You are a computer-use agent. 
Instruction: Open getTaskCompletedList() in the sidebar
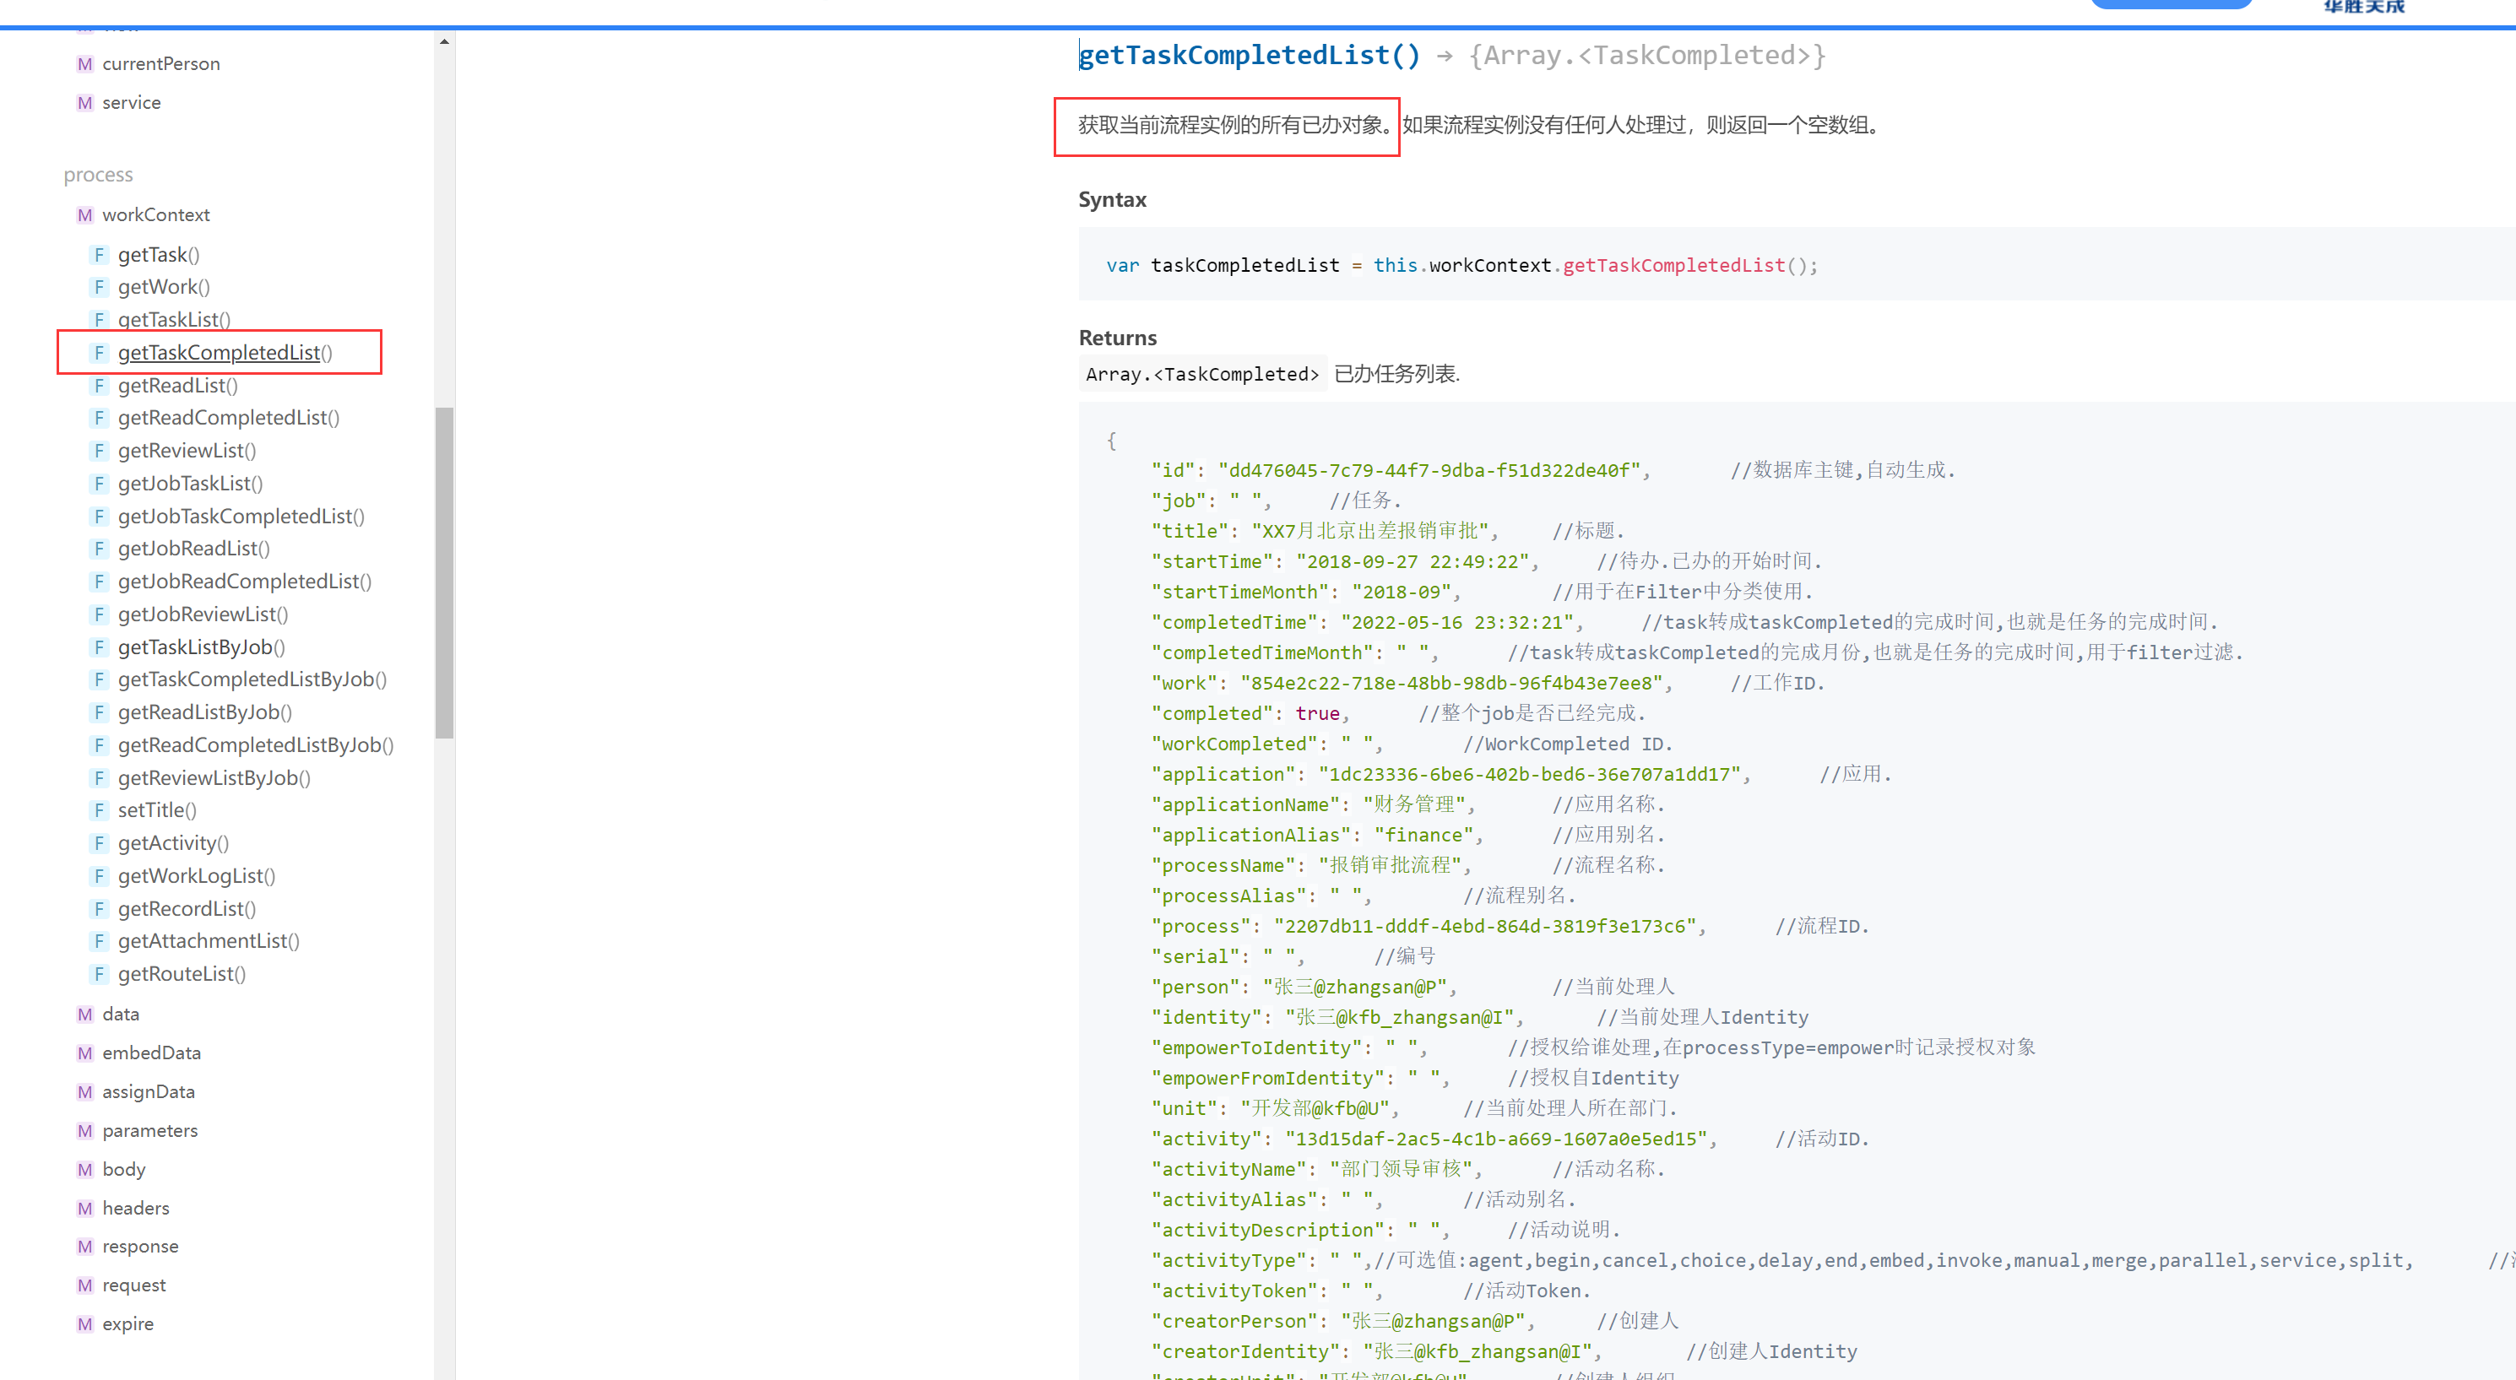pos(225,353)
